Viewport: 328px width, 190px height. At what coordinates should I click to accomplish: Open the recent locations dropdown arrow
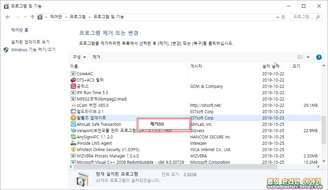point(25,17)
